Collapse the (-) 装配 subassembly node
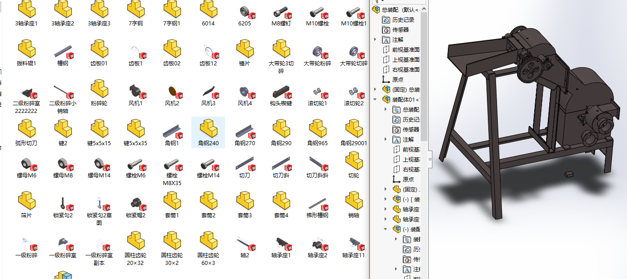Image resolution: width=627 pixels, height=279 pixels. click(x=386, y=229)
